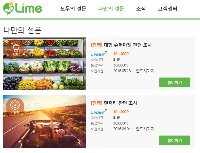Click the L.POINT logo in supermarket survey
Screen dimensions: 200x153
point(99,54)
